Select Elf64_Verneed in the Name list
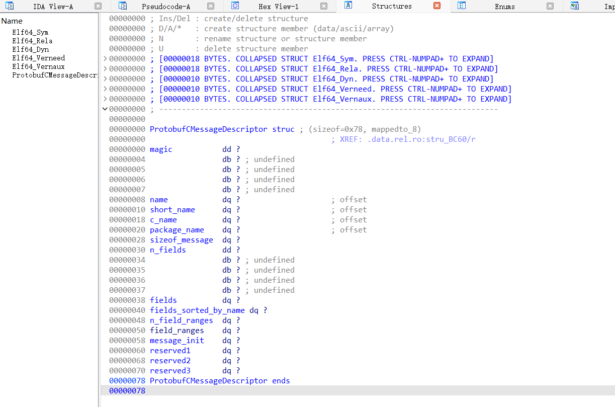 click(39, 58)
